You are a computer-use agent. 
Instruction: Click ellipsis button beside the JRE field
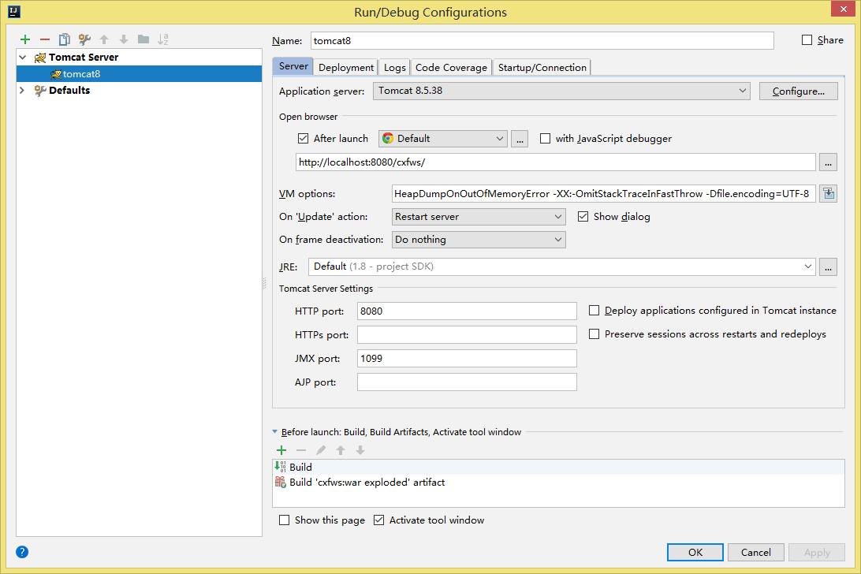point(829,266)
